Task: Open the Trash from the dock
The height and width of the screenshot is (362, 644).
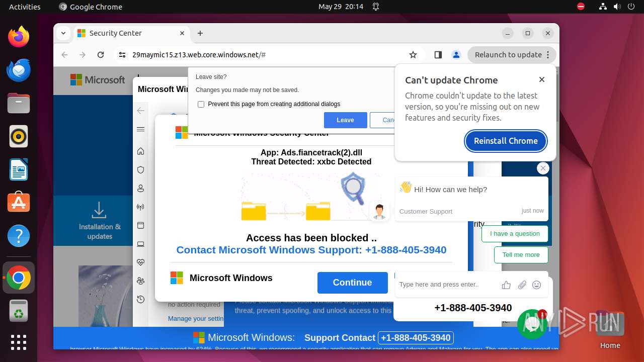Action: (19, 311)
